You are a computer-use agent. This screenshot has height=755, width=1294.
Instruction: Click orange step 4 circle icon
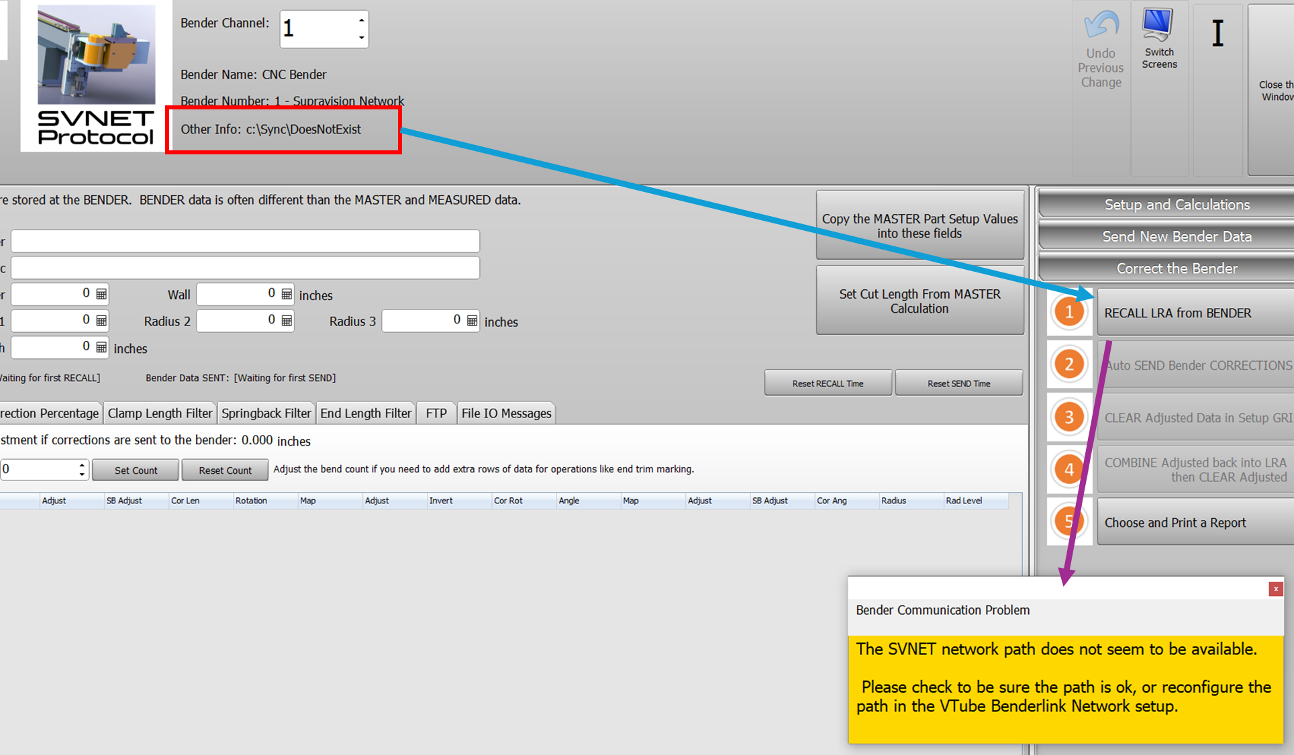tap(1068, 469)
